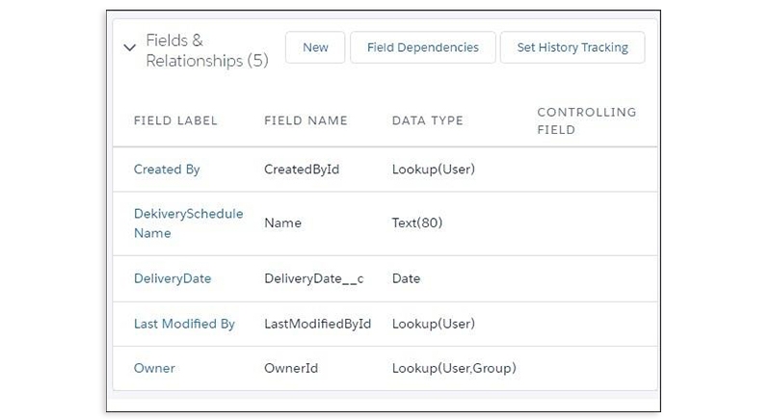
Task: Open the DekiverySchedule Name field link
Action: [x=188, y=223]
